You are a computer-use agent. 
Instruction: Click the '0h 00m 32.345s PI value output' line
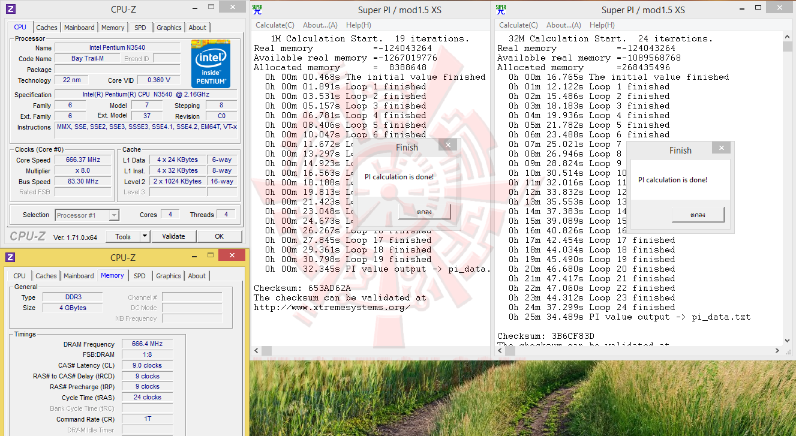378,269
